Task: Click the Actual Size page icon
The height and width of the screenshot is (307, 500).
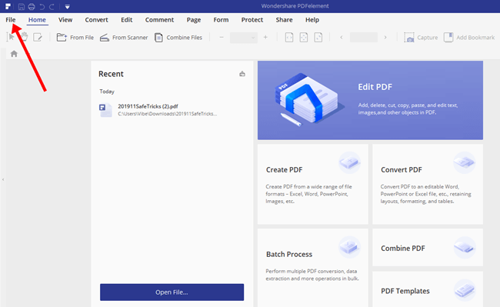Action: 318,37
